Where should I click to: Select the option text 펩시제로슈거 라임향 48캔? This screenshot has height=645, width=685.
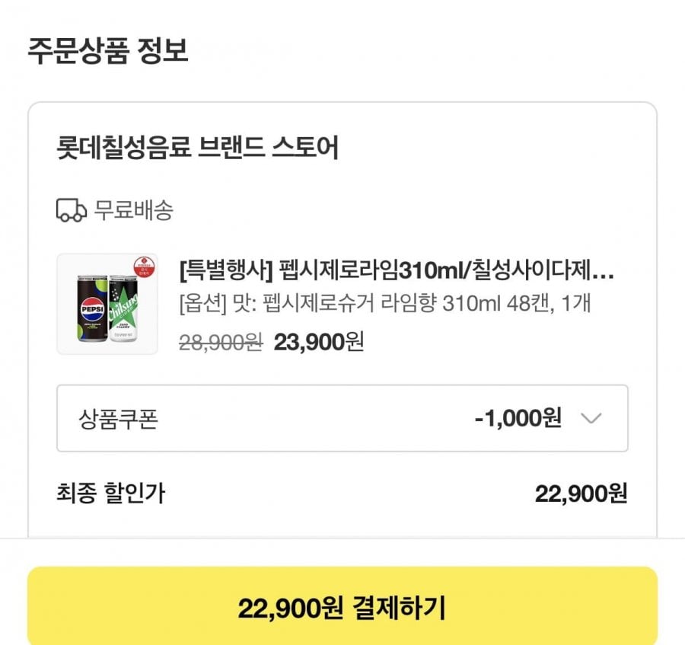(384, 304)
